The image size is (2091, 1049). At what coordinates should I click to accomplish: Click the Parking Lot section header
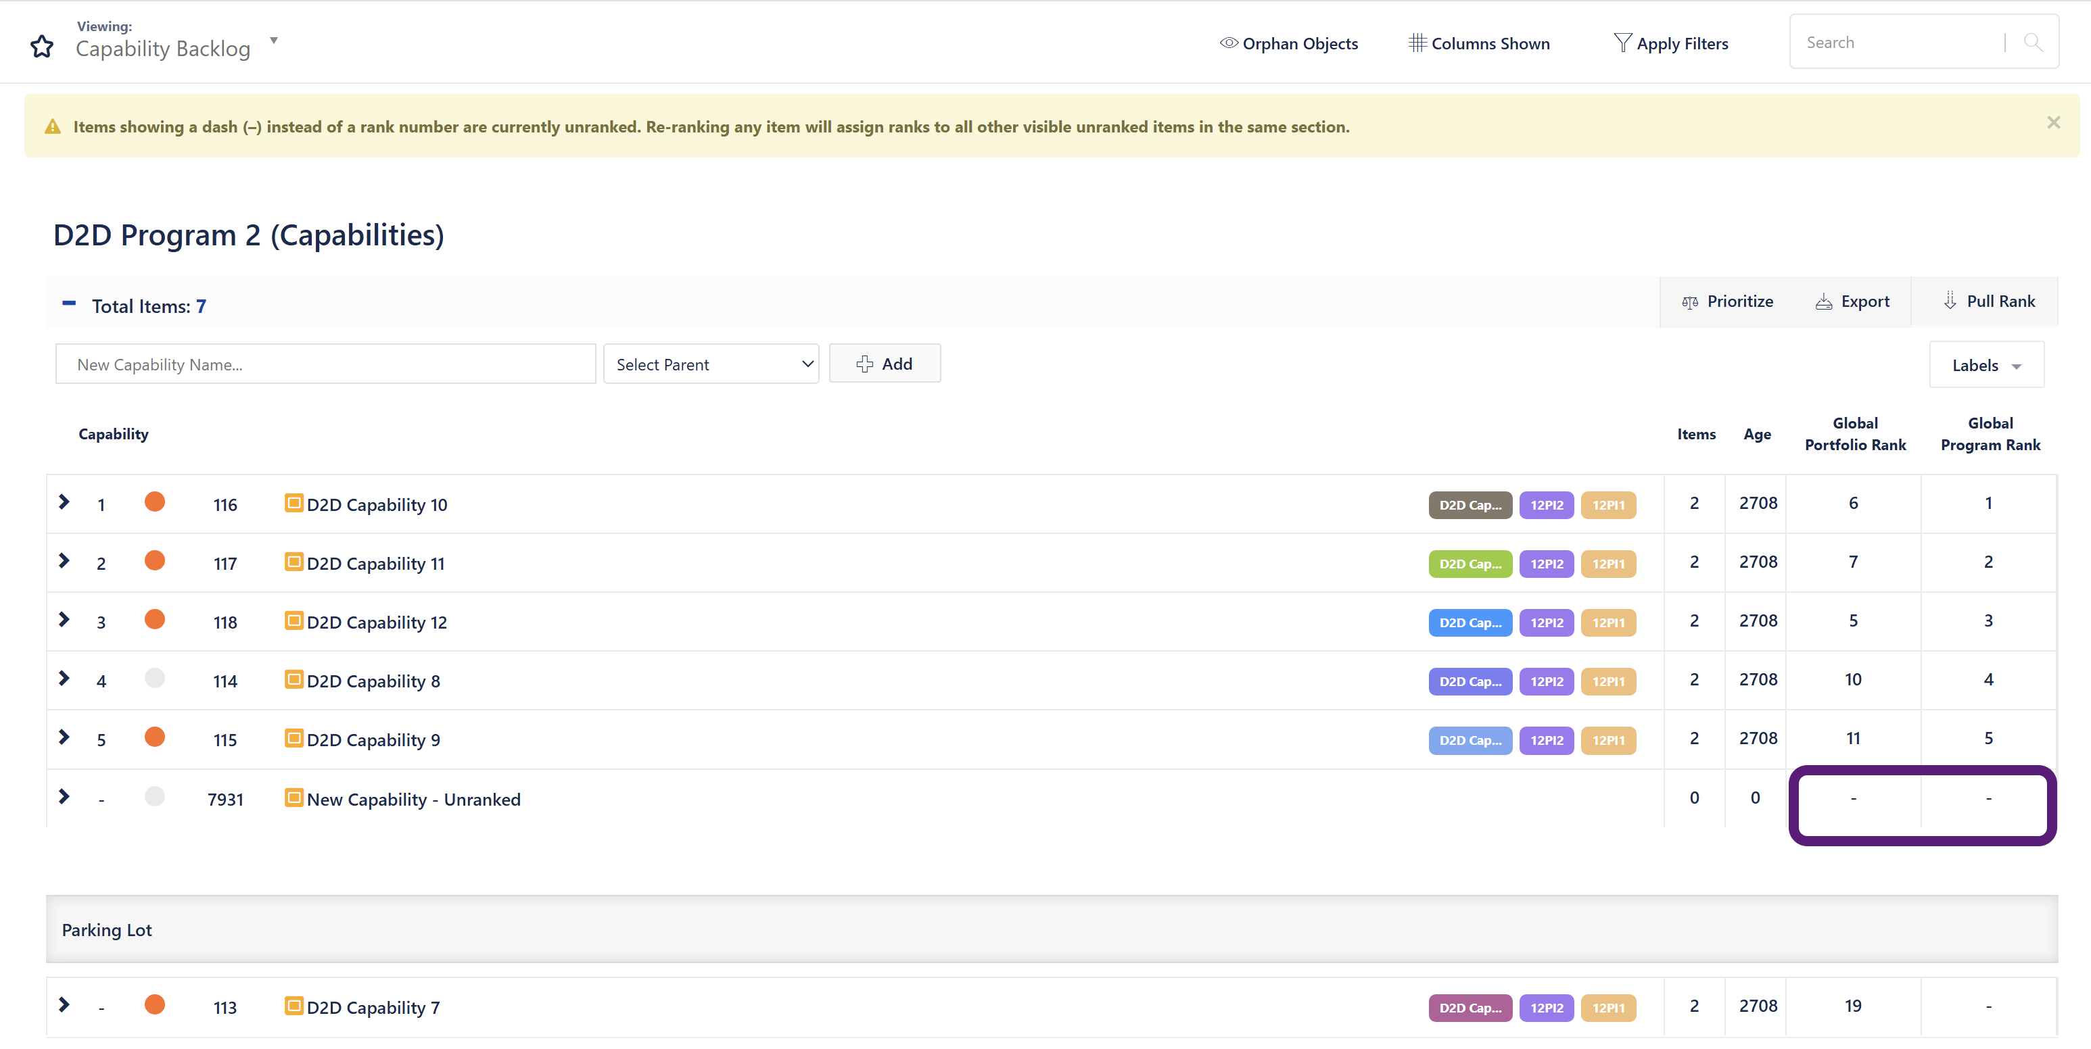[1051, 930]
